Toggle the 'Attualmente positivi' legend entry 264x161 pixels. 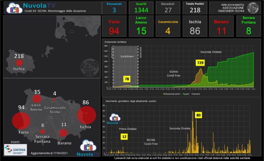172,93
